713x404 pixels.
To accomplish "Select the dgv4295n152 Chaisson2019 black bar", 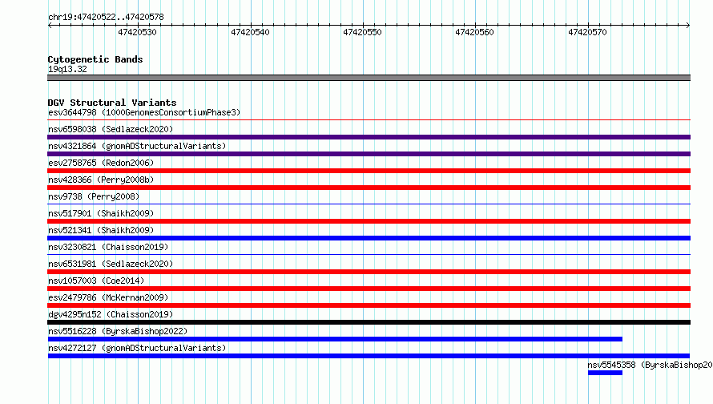I will coord(369,322).
